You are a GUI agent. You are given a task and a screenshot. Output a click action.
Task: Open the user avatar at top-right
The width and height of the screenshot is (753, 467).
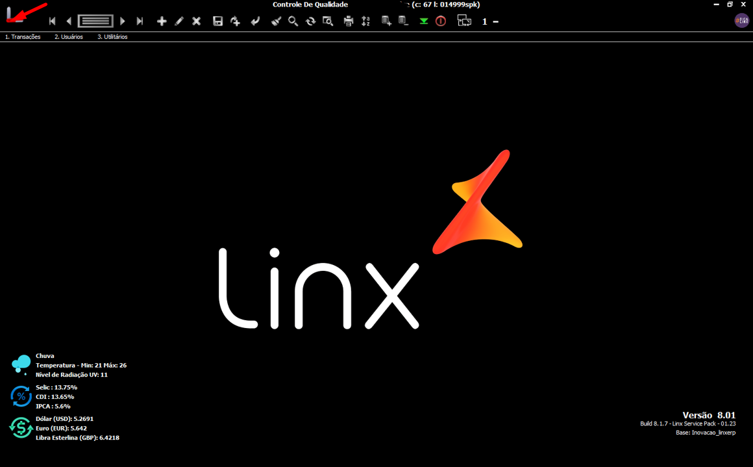coord(741,21)
